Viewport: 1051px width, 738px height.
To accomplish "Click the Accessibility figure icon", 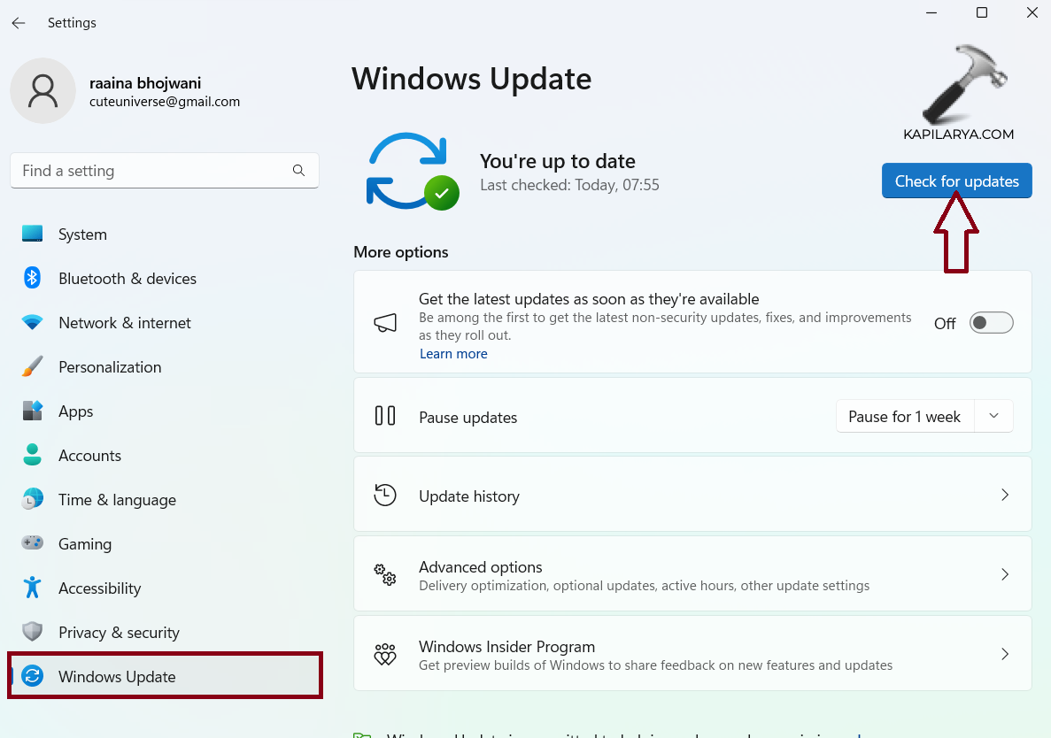I will [33, 588].
